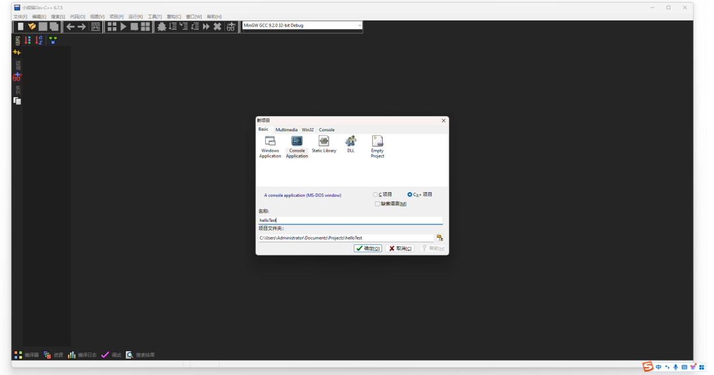The height and width of the screenshot is (375, 714).
Task: Select the Windows Application project type
Action: click(270, 147)
